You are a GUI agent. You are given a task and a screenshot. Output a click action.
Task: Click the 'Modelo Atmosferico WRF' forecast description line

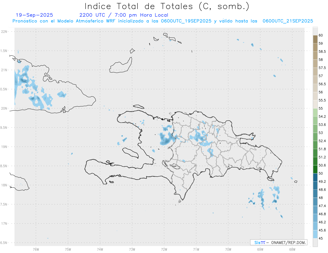(x=163, y=21)
